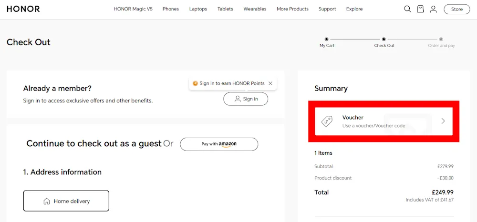Open the Explore menu

[354, 9]
